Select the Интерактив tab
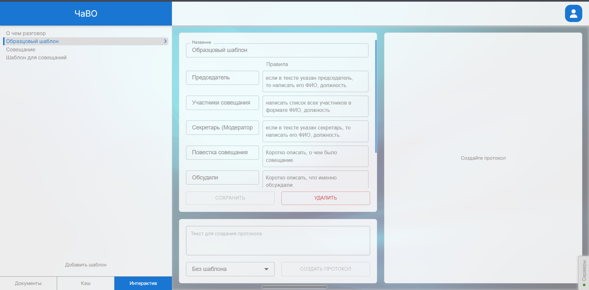The height and width of the screenshot is (290, 589). pyautogui.click(x=143, y=283)
